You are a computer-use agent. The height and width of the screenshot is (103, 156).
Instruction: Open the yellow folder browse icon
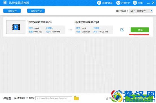[76, 98]
